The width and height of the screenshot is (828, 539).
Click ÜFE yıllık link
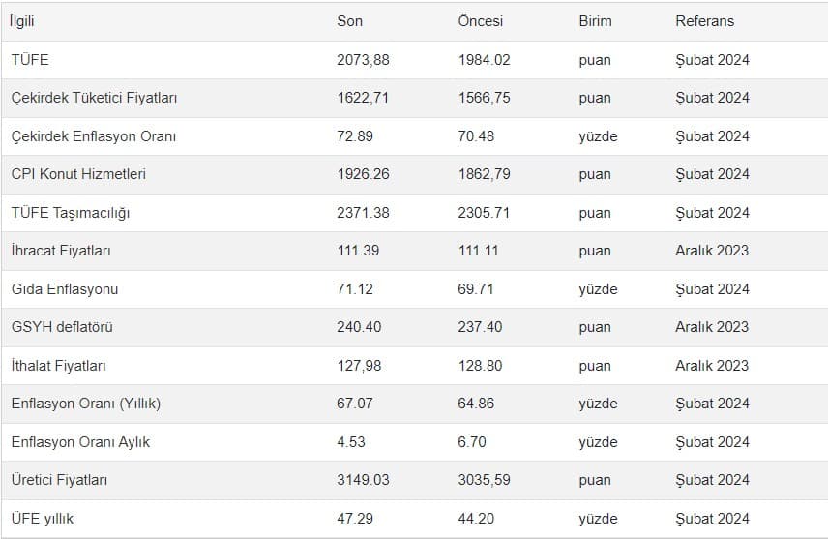tap(43, 519)
